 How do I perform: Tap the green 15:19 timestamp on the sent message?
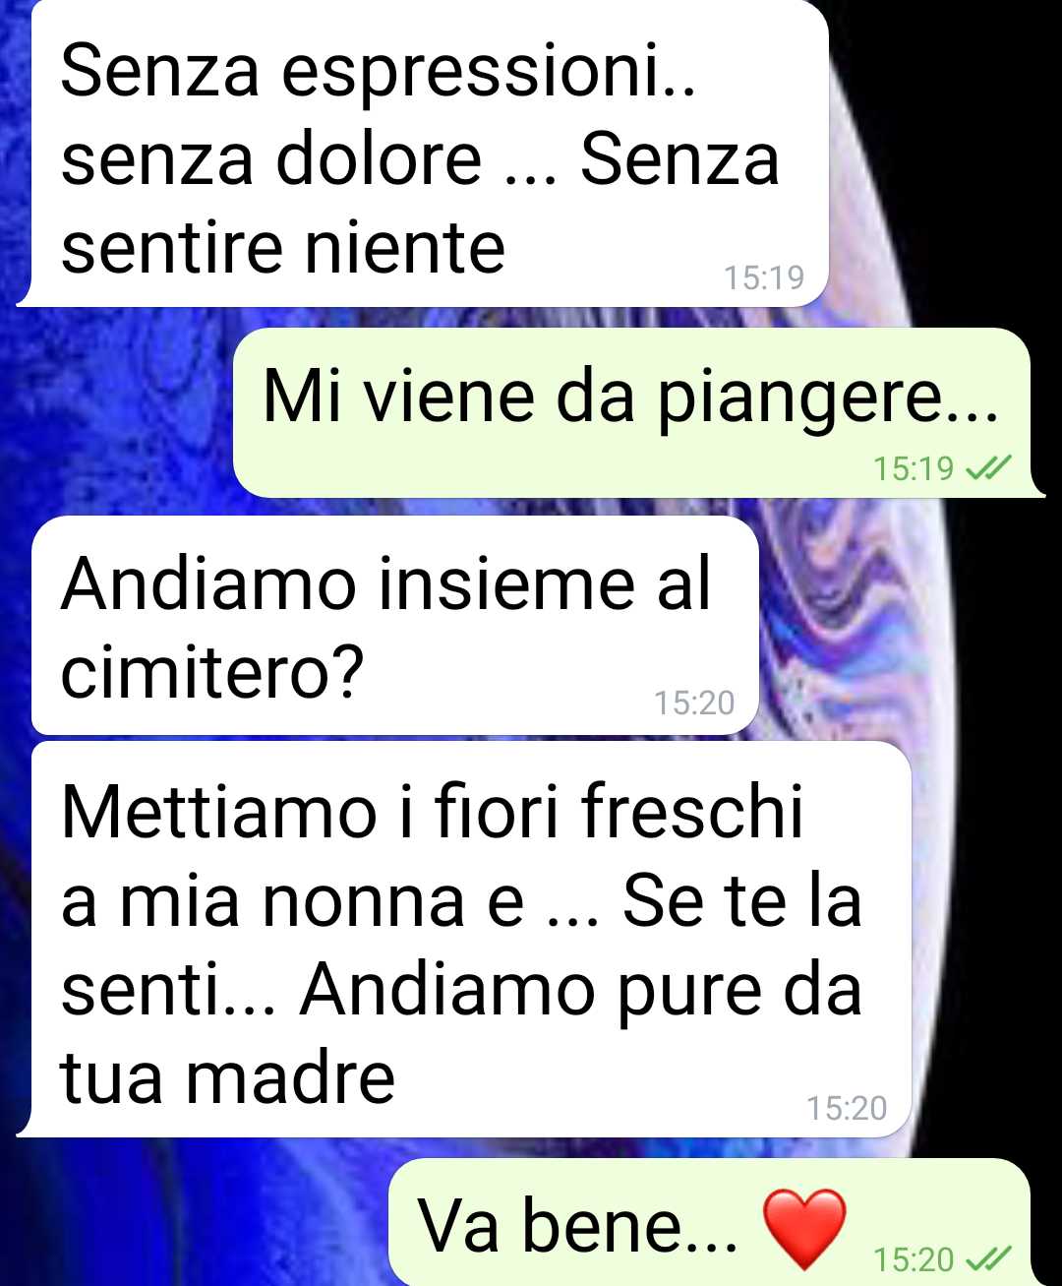[x=914, y=468]
